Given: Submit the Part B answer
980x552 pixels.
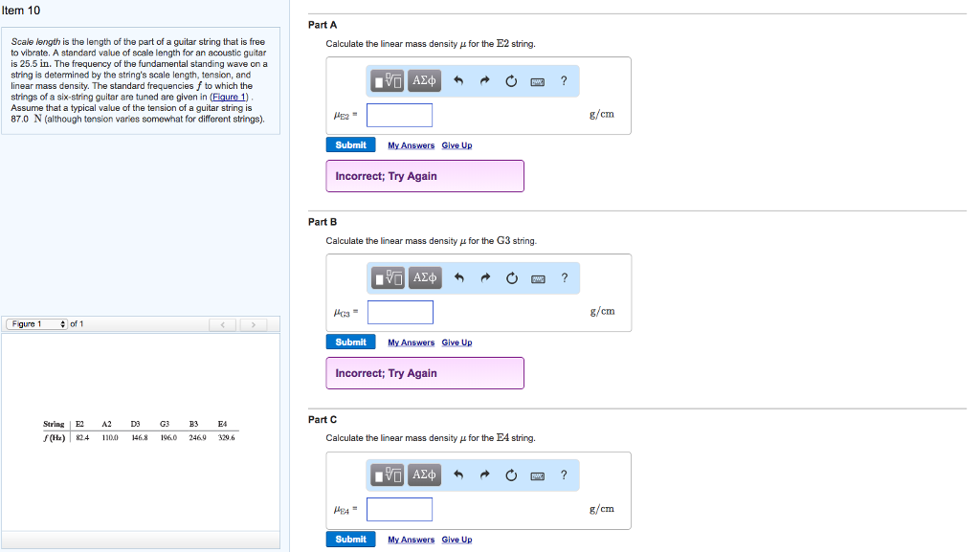Looking at the screenshot, I should pyautogui.click(x=350, y=342).
